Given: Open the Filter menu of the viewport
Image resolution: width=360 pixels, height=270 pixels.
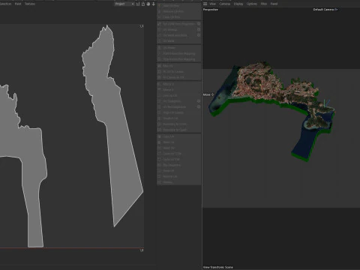Looking at the screenshot, I should [x=264, y=4].
